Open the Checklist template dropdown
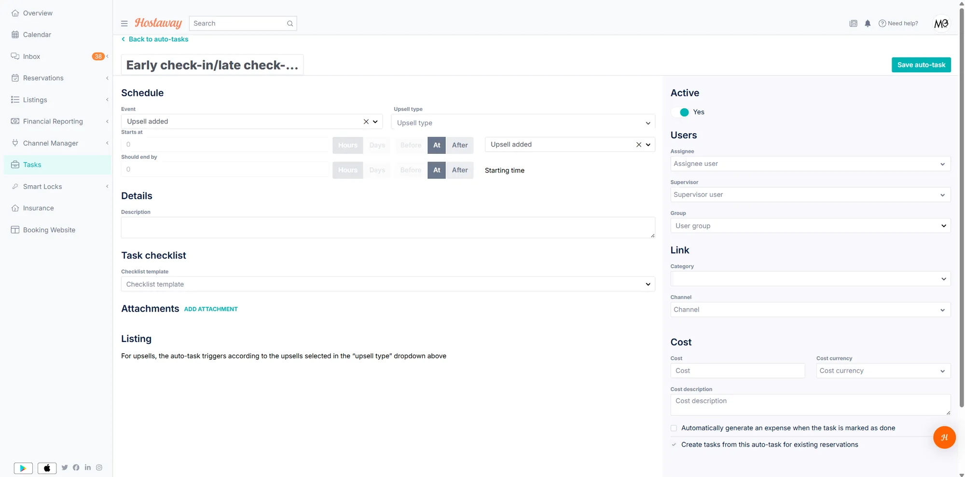Screen dimensions: 965x477 point(388,284)
